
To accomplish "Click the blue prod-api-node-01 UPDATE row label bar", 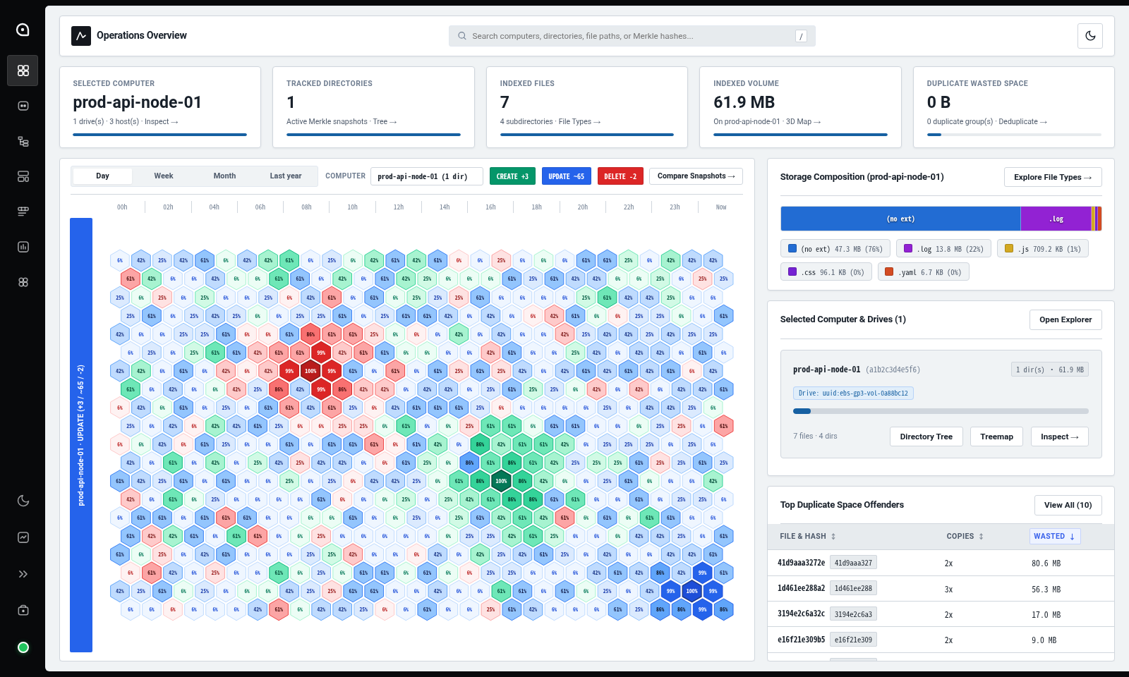I will pos(81,435).
